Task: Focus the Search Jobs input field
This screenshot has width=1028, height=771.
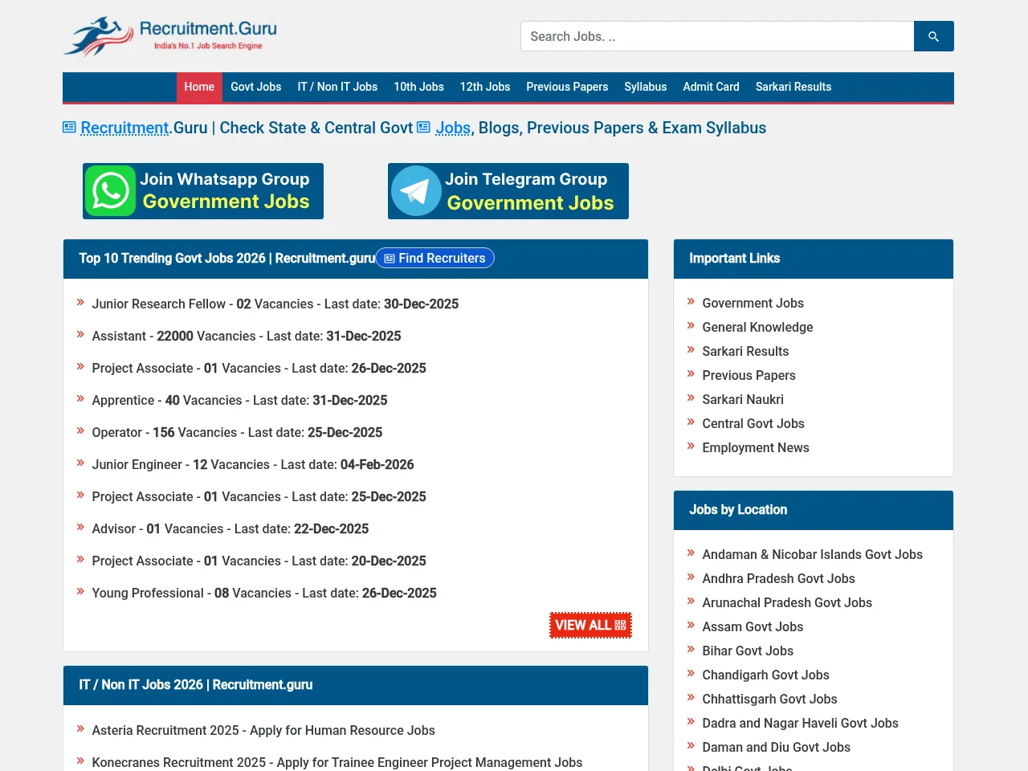Action: (x=717, y=36)
